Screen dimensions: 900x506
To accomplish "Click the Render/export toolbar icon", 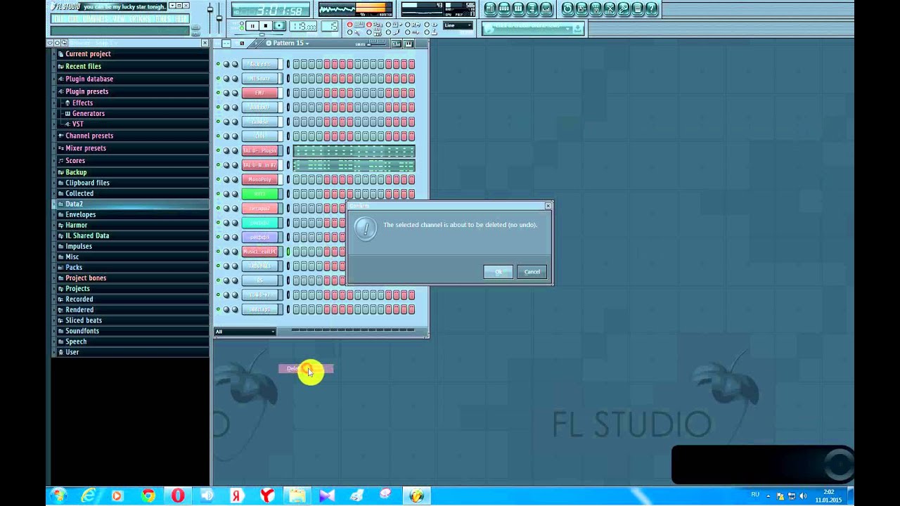I will 596,8.
